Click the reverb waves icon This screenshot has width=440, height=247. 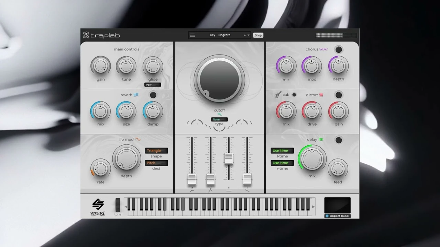pyautogui.click(x=136, y=95)
